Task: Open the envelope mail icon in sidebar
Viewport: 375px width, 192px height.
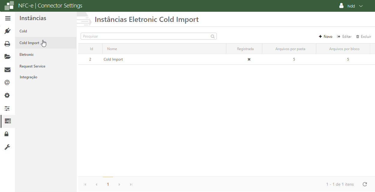Action: 7,70
